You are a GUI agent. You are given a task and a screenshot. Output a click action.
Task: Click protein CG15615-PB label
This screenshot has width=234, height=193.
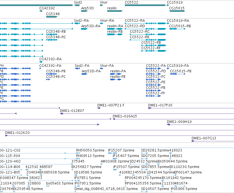[x=181, y=71]
